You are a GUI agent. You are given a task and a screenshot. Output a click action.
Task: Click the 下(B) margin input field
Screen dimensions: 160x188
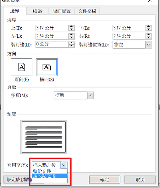(x=129, y=28)
